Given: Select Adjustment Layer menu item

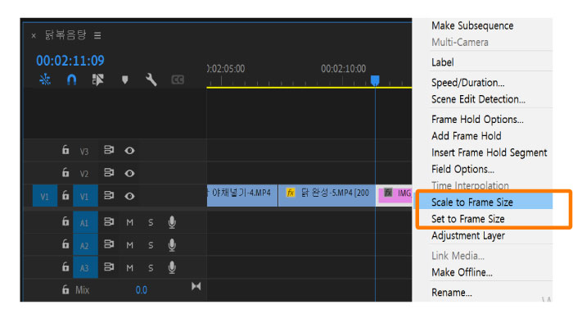Looking at the screenshot, I should point(468,235).
